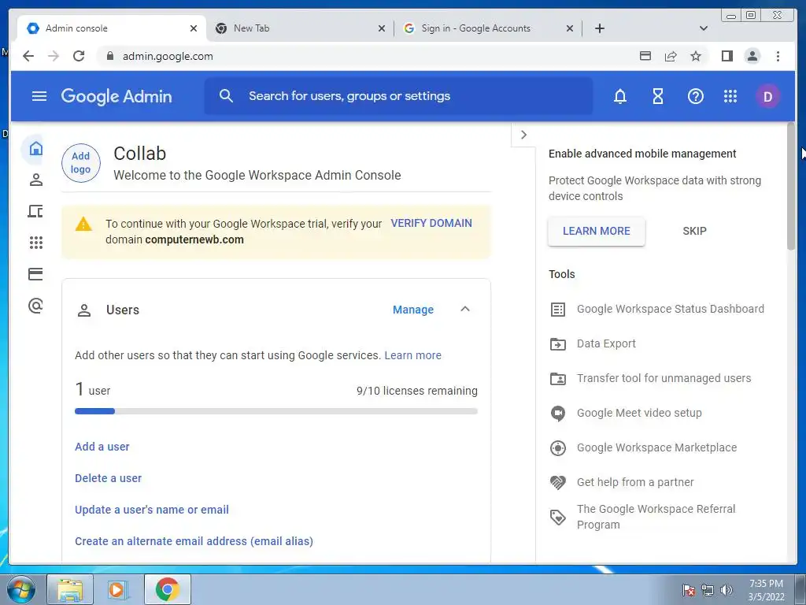
Task: Click Create an alternate email address link
Action: tap(194, 541)
